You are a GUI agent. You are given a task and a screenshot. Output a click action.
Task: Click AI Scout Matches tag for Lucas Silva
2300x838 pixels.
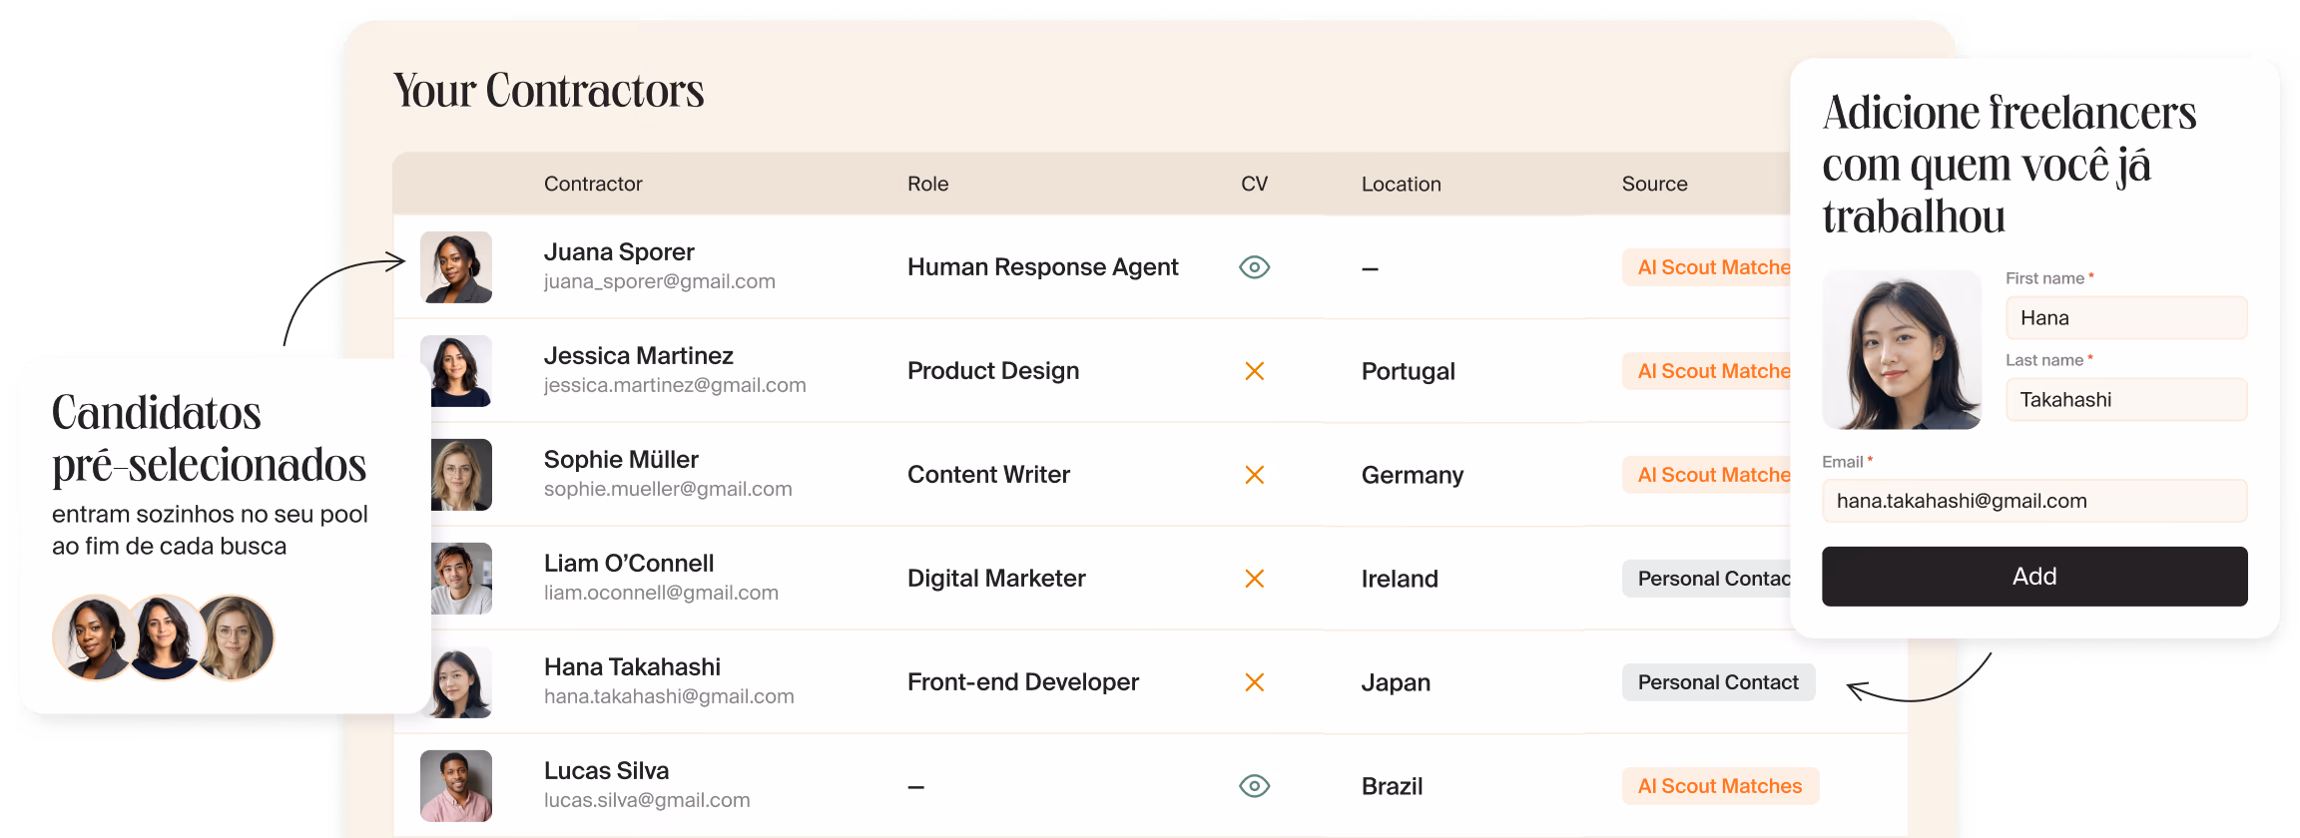(x=1720, y=786)
